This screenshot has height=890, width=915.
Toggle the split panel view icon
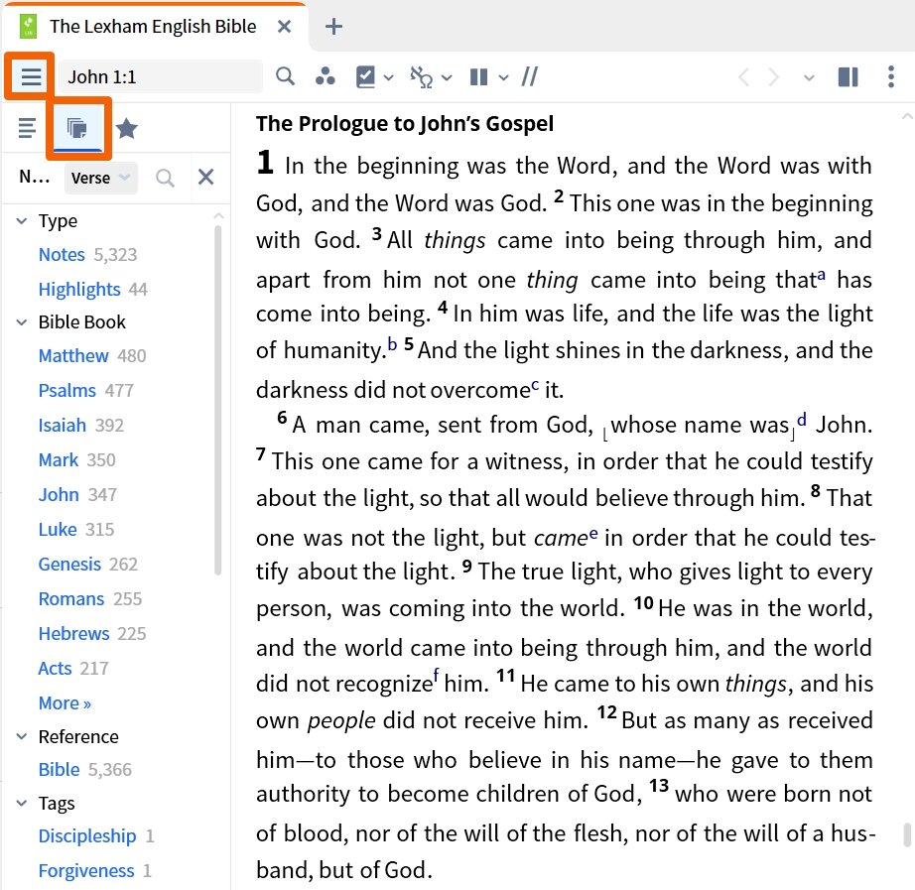848,76
